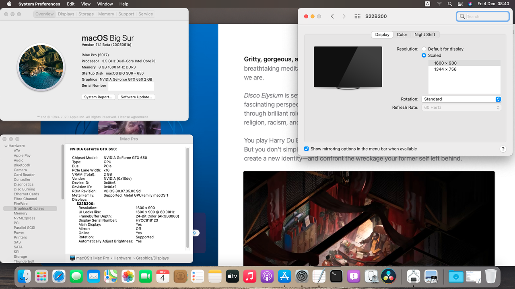
Task: Click Hardware in the path bar
Action: (122, 258)
